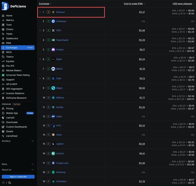The width and height of the screenshot is (196, 186).
Task: Expand the Gate row chevron
Action: 40,78
